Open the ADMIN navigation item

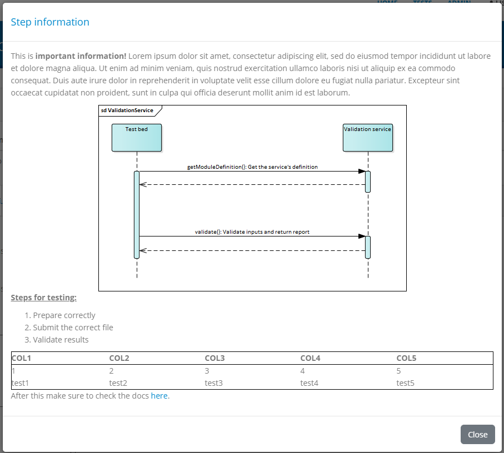[459, 3]
